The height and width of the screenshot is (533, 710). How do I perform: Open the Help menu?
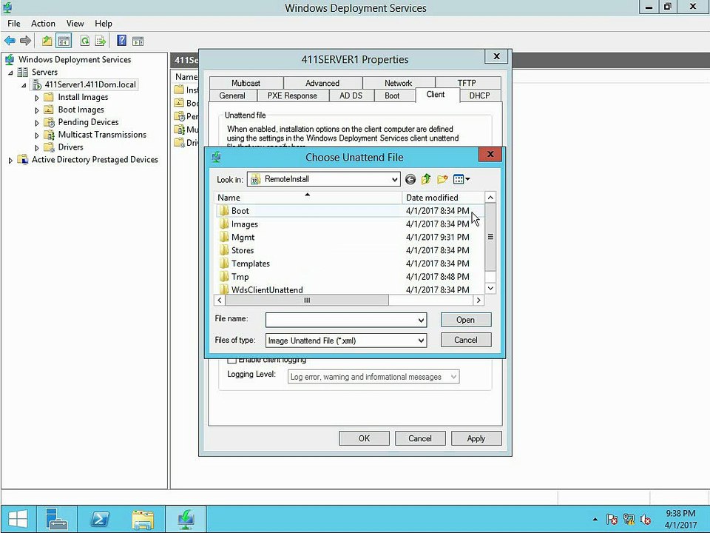pos(104,24)
